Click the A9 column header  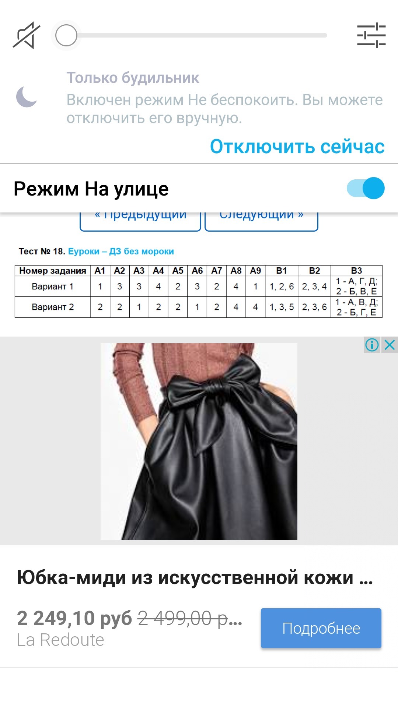pos(255,271)
